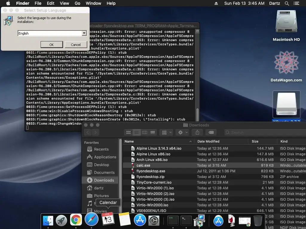This screenshot has height=229, width=306.
Task: Click the Edit Tags button in Downloads toolbar
Action: 211,133
